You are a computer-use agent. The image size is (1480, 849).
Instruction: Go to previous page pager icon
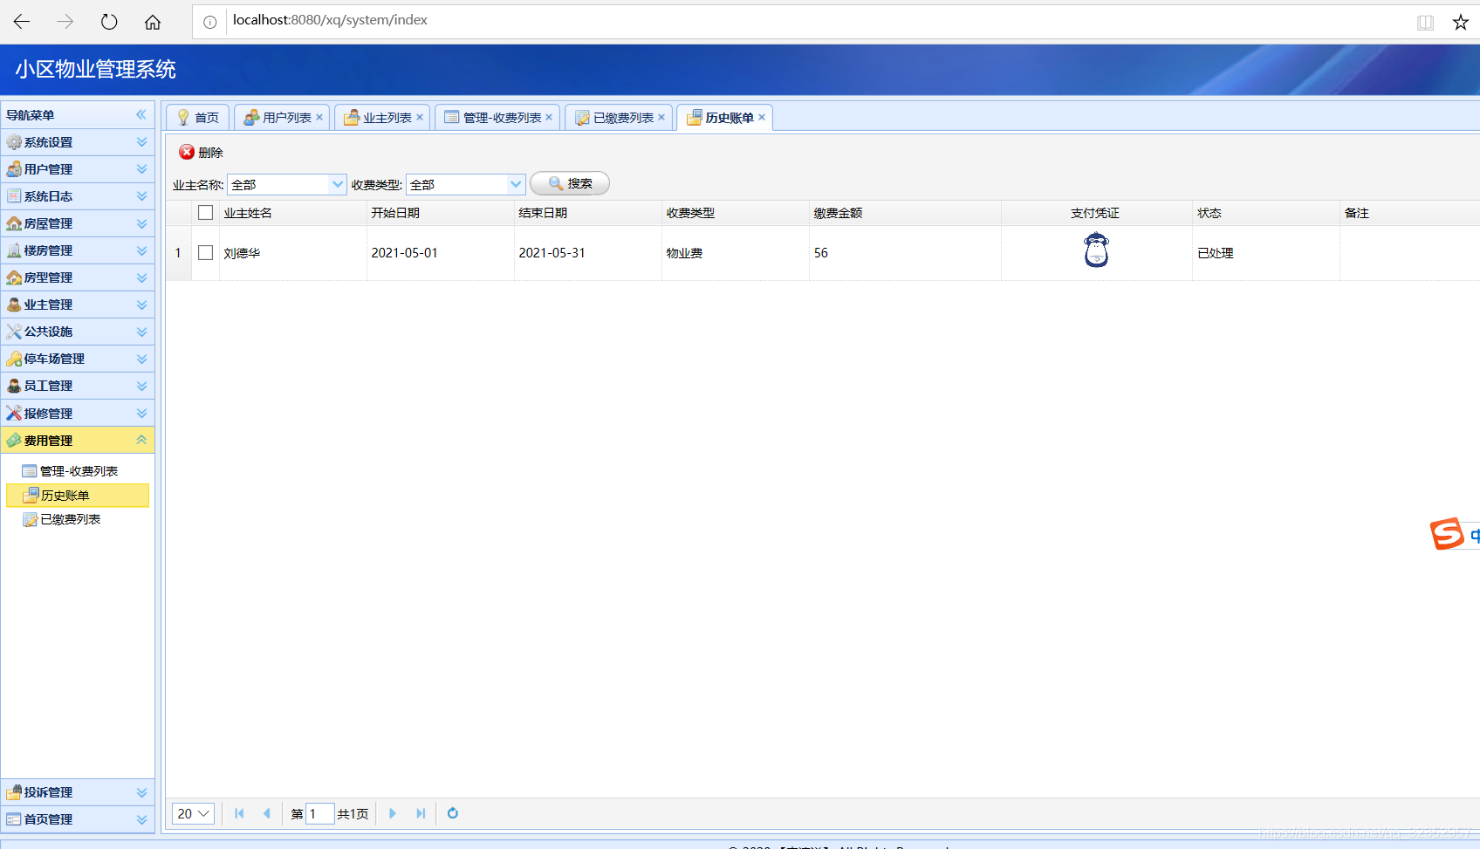(267, 813)
